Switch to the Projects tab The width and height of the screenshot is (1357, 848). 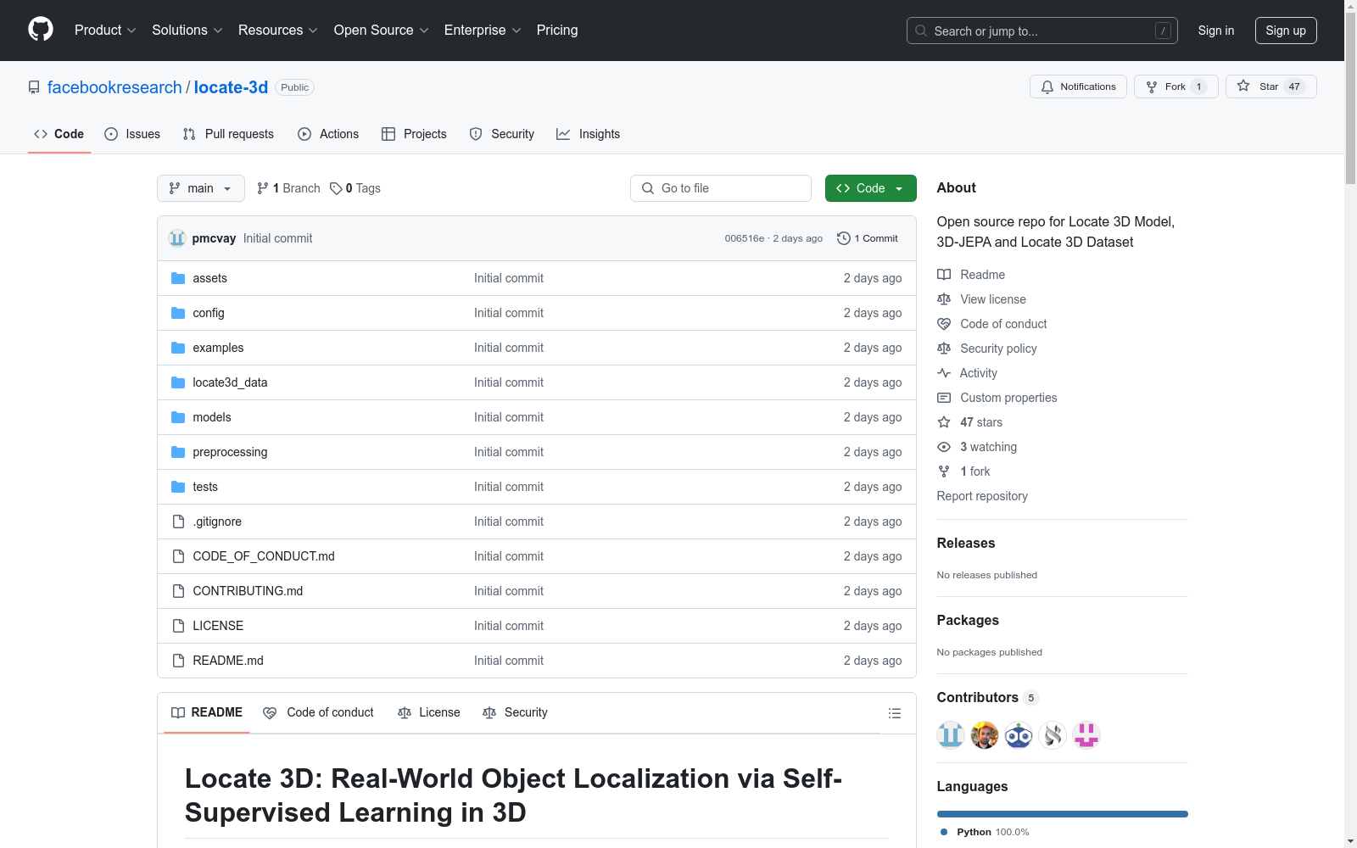414,134
